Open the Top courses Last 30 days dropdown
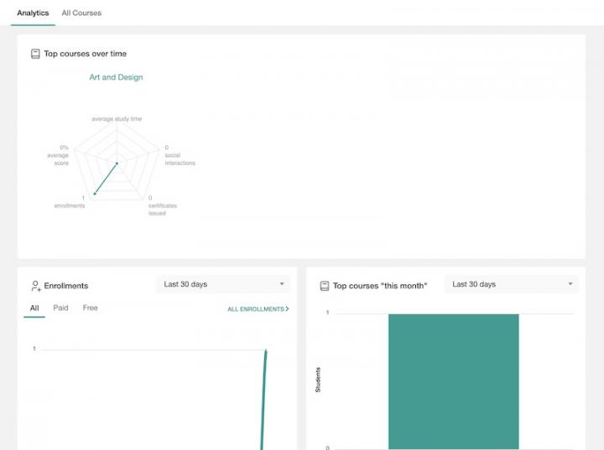Screen dimensions: 604x450 coord(512,284)
